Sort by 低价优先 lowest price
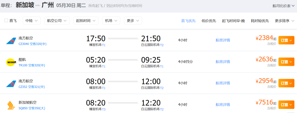 [209, 21]
